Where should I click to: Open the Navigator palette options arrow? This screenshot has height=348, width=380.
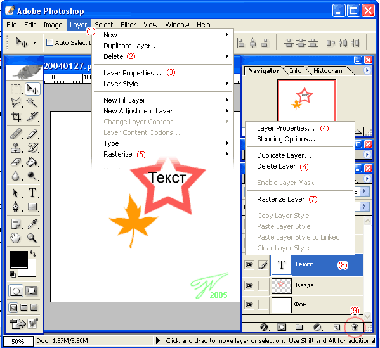pos(367,70)
